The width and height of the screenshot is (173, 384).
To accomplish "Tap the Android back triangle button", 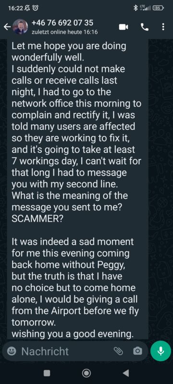I will click(126, 373).
